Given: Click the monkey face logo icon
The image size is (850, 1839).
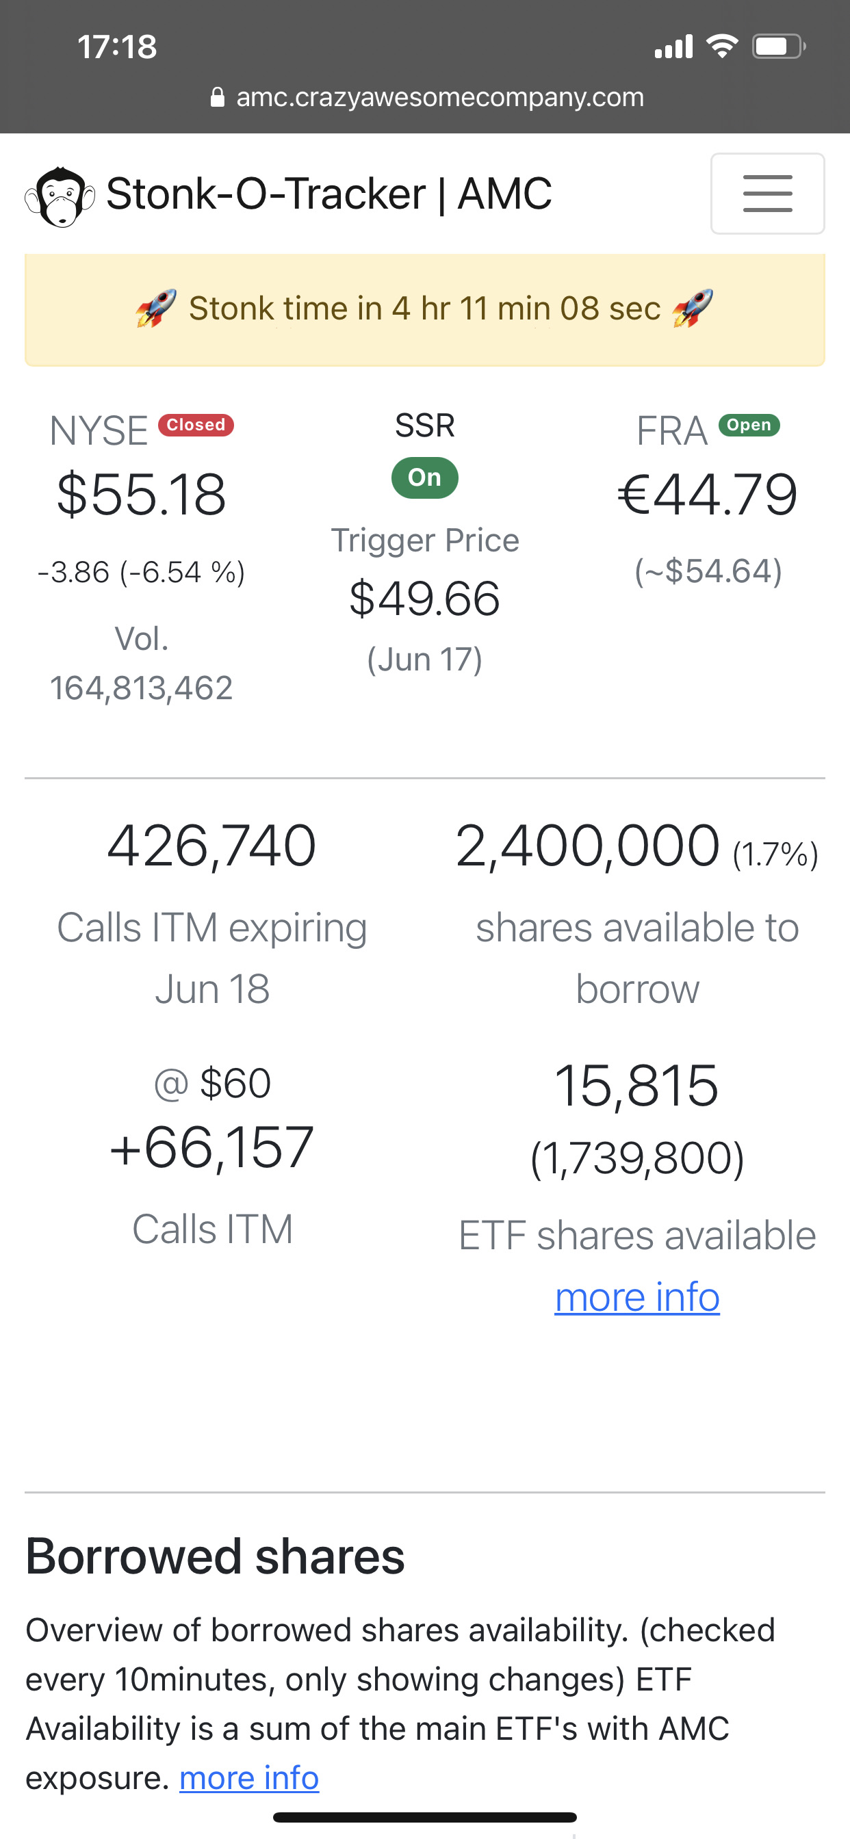Looking at the screenshot, I should click(60, 196).
